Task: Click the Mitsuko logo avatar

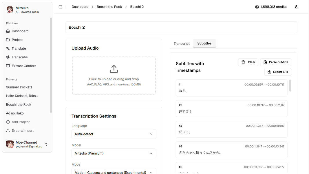Action: point(10,10)
